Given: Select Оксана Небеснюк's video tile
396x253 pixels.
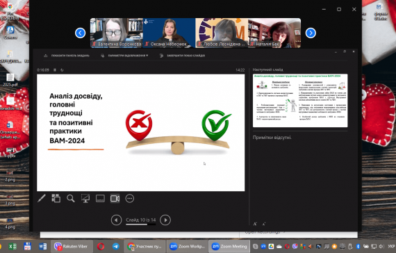Looking at the screenshot, I should point(170,33).
